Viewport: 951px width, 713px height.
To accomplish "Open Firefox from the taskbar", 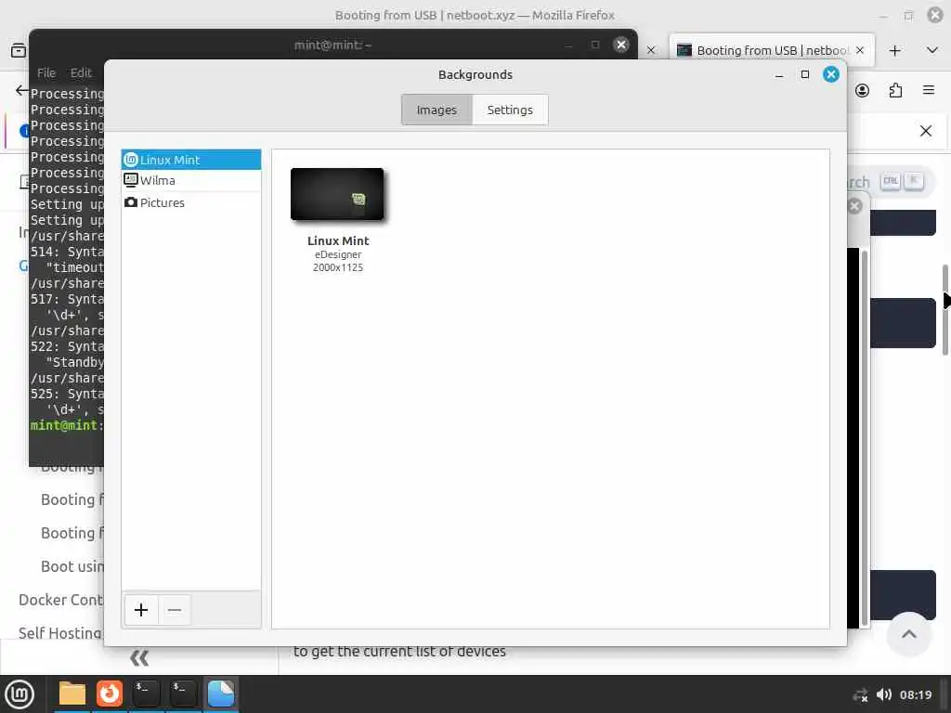I will point(110,694).
